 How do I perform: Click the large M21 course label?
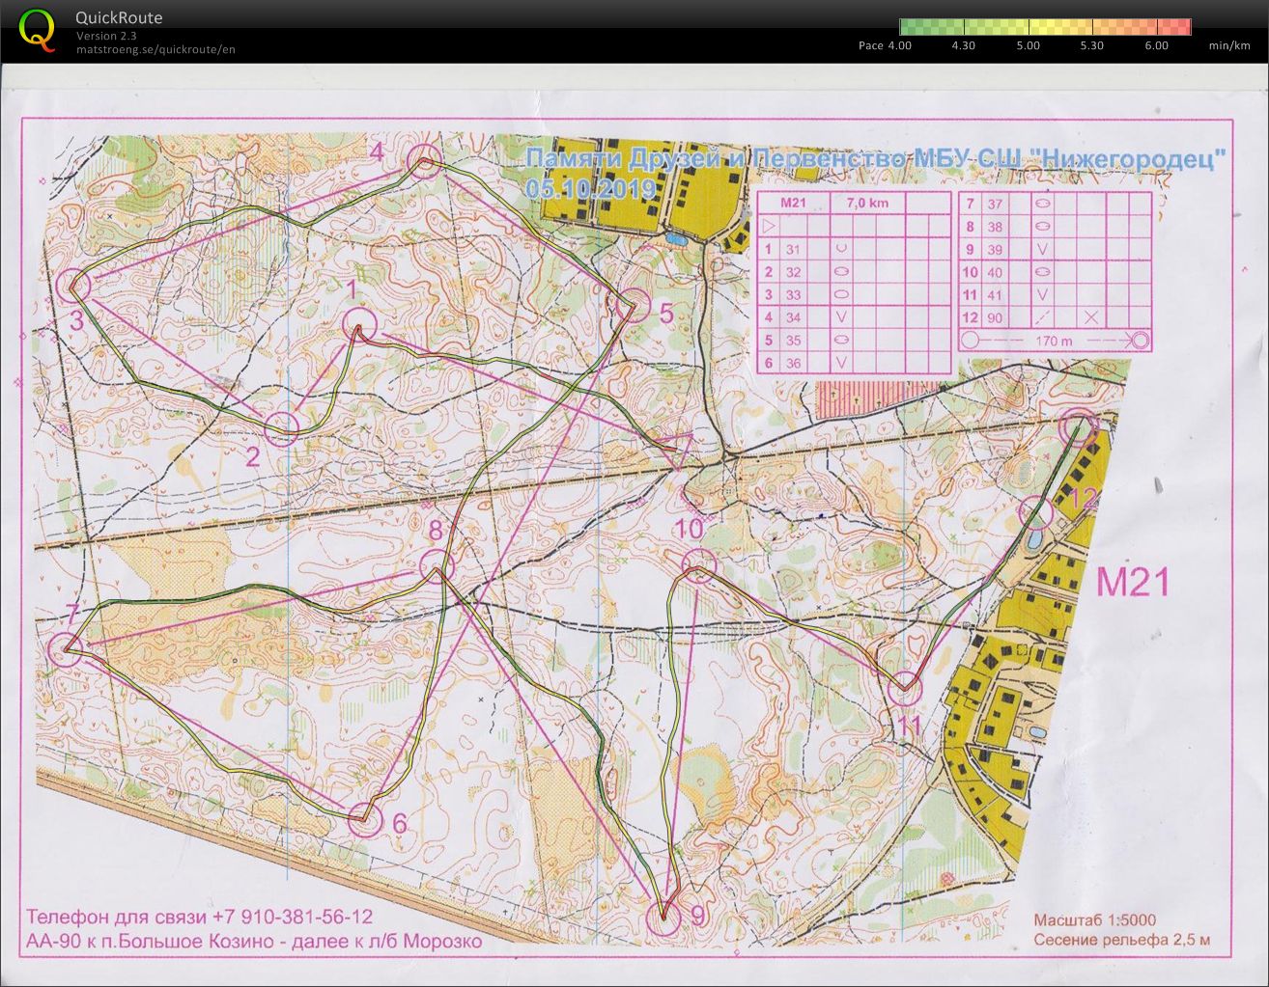pyautogui.click(x=1133, y=582)
